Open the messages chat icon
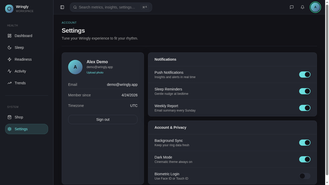The width and height of the screenshot is (329, 185). tap(292, 7)
